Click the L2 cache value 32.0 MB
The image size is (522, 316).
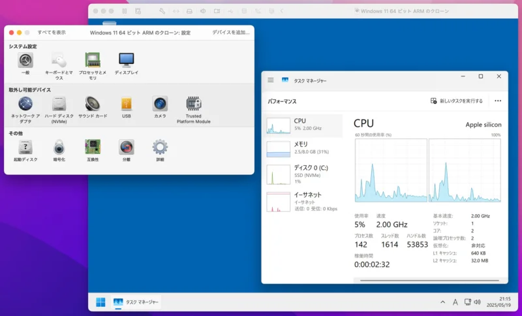[x=480, y=261]
